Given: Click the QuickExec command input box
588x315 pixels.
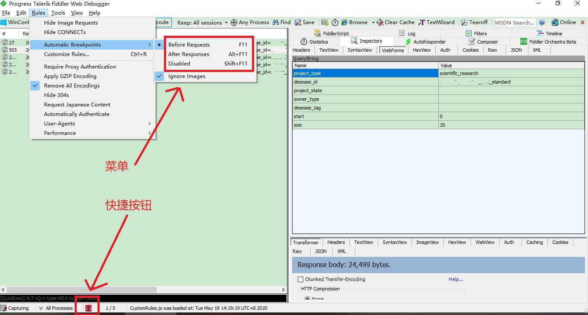Looking at the screenshot, I should 143,298.
